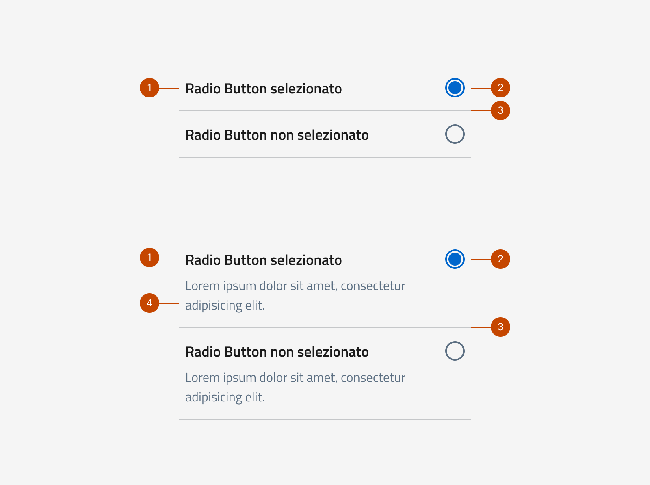Click the divider line below the second lorem text
650x485 pixels.
tap(325, 419)
